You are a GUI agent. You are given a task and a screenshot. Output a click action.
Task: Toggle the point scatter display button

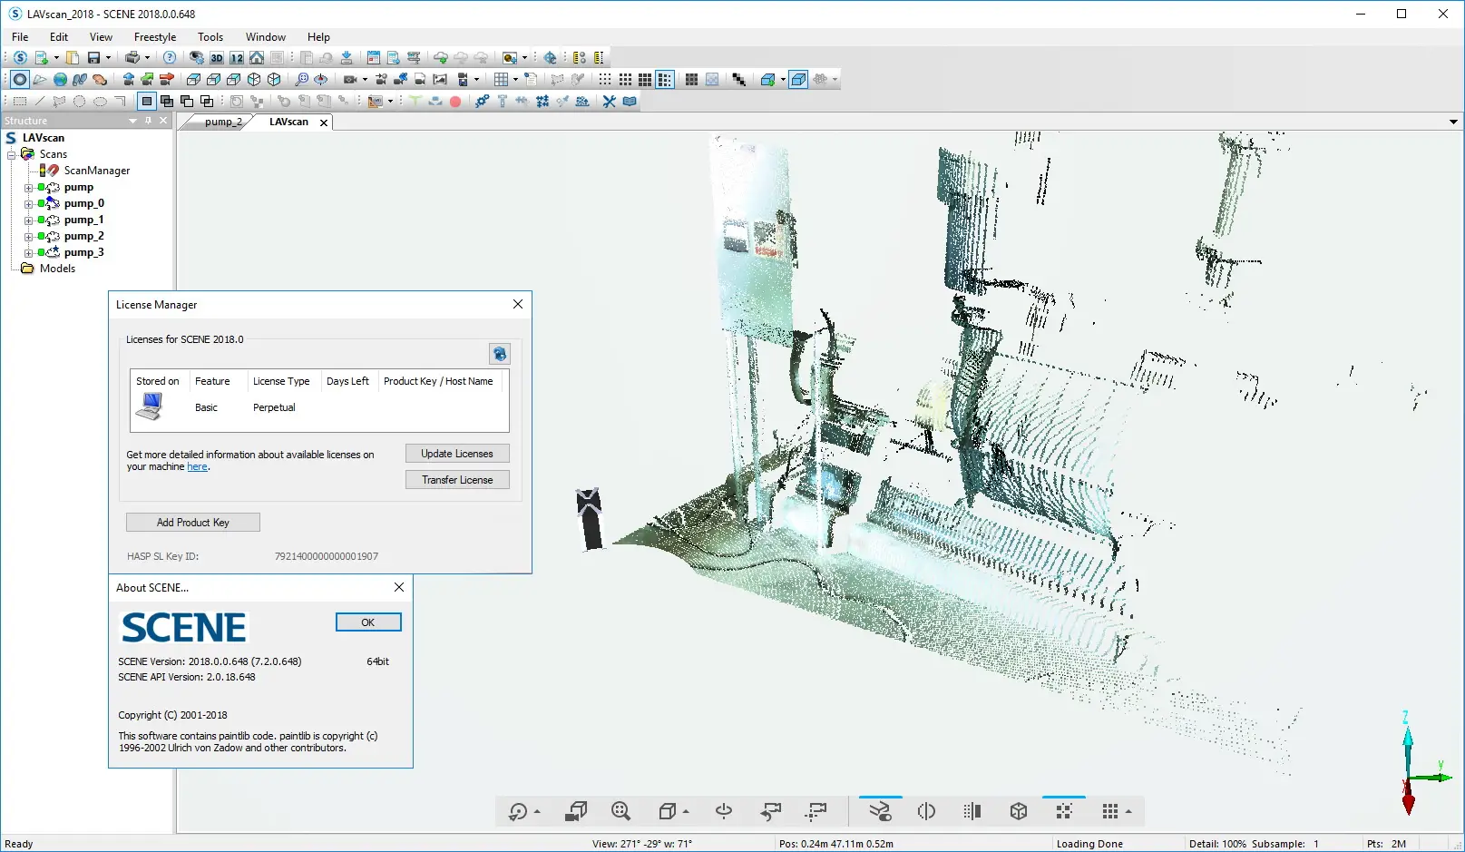(x=1064, y=811)
